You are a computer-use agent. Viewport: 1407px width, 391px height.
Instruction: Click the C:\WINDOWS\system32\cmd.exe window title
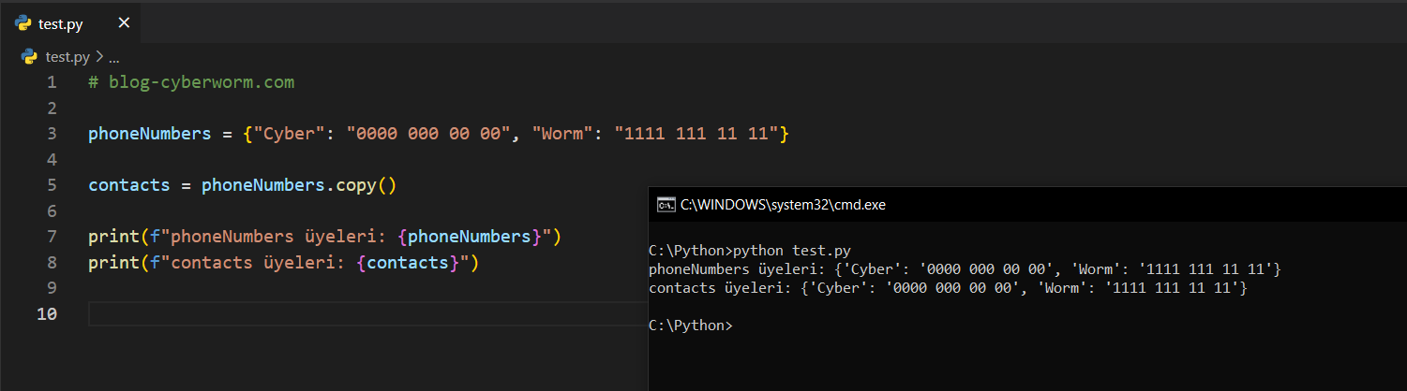[783, 205]
